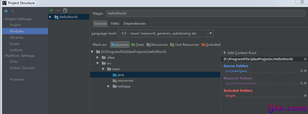Image resolution: width=308 pixels, height=114 pixels.
Task: Collapse the src folder node
Action: (97, 63)
